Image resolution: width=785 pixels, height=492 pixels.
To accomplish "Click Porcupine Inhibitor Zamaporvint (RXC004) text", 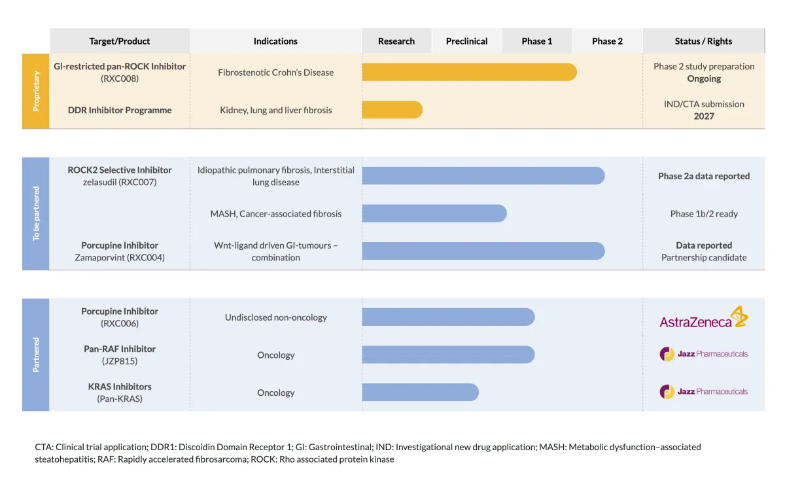I will pos(120,251).
